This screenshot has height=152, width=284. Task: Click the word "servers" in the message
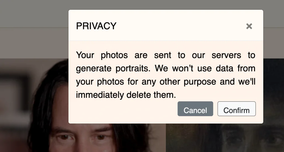226,55
